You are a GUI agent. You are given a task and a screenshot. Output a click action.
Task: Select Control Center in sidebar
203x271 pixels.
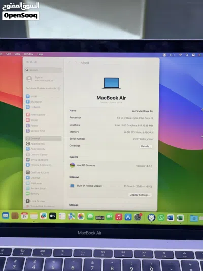click(x=37, y=155)
